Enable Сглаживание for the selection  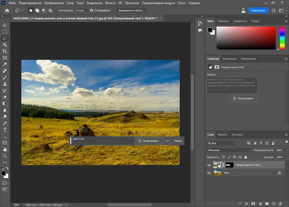coord(92,10)
